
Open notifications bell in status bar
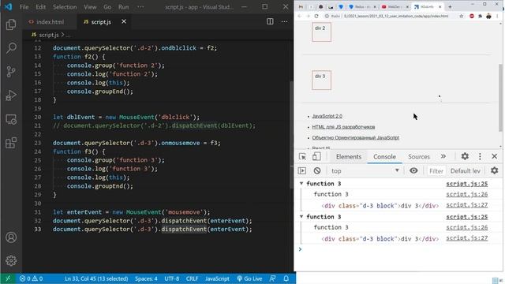pyautogui.click(x=286, y=278)
